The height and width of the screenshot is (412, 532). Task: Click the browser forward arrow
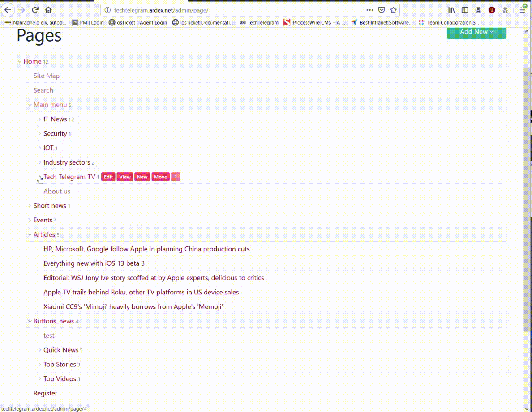21,10
